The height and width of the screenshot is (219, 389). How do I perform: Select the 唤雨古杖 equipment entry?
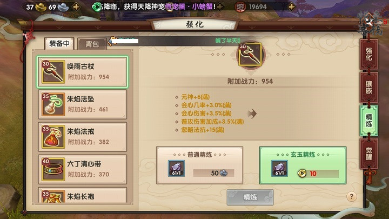tap(82, 72)
